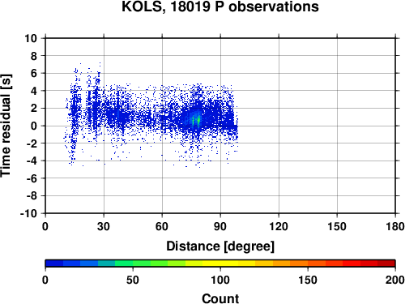Click the x-axis tick label 120

279,226
